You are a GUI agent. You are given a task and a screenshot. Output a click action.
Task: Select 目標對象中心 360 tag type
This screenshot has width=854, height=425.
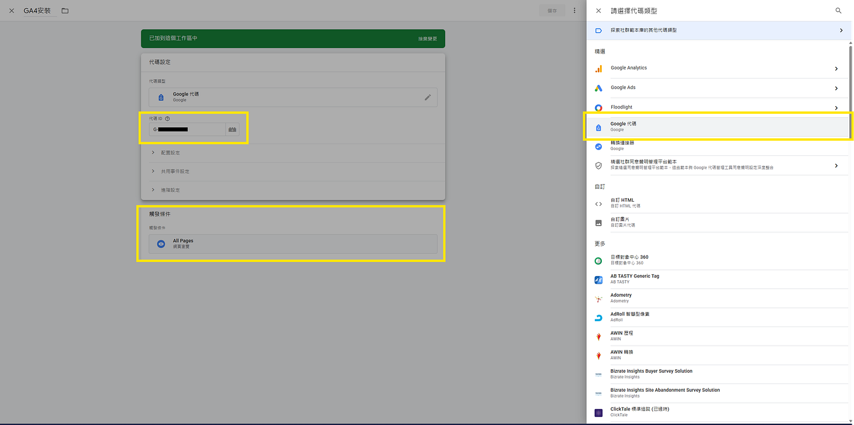[717, 260]
